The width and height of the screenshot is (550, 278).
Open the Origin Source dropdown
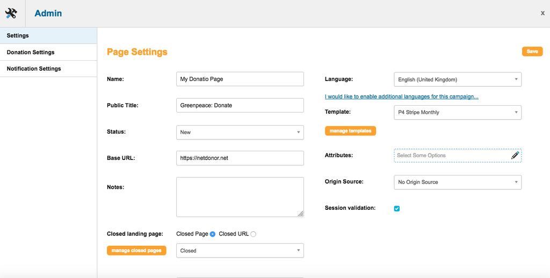coord(458,182)
